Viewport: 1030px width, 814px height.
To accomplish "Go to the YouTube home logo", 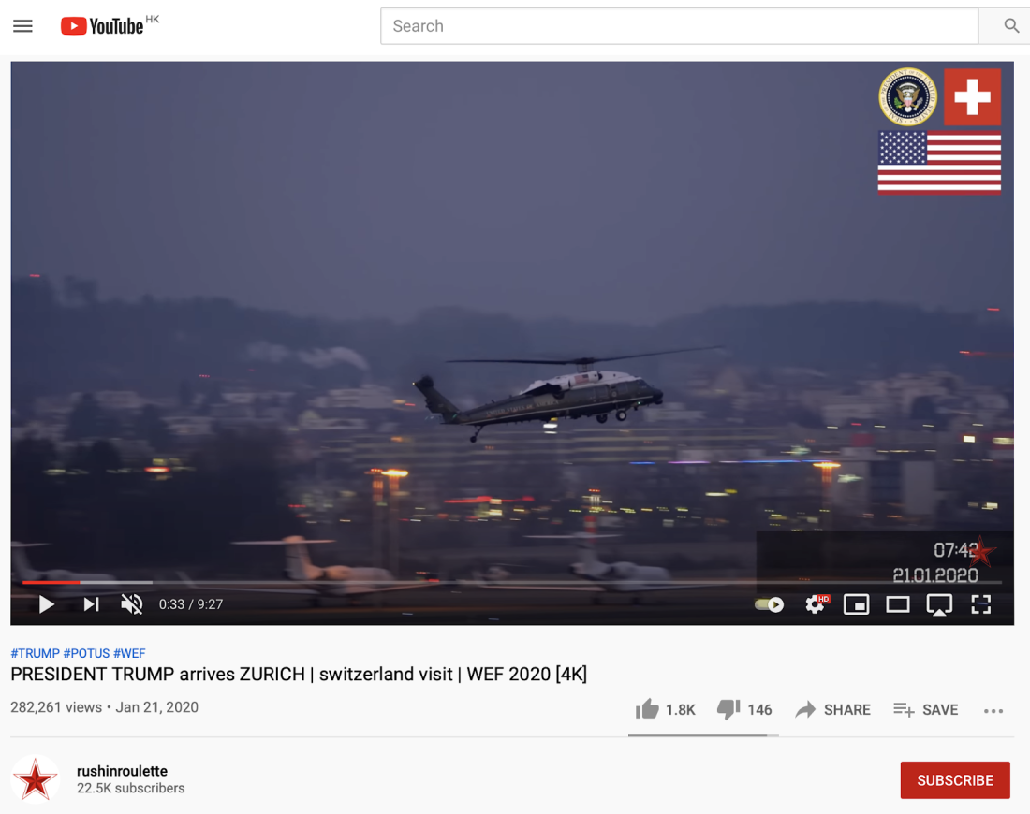I will 102,26.
